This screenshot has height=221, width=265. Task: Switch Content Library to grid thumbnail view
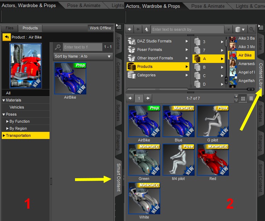[243, 99]
